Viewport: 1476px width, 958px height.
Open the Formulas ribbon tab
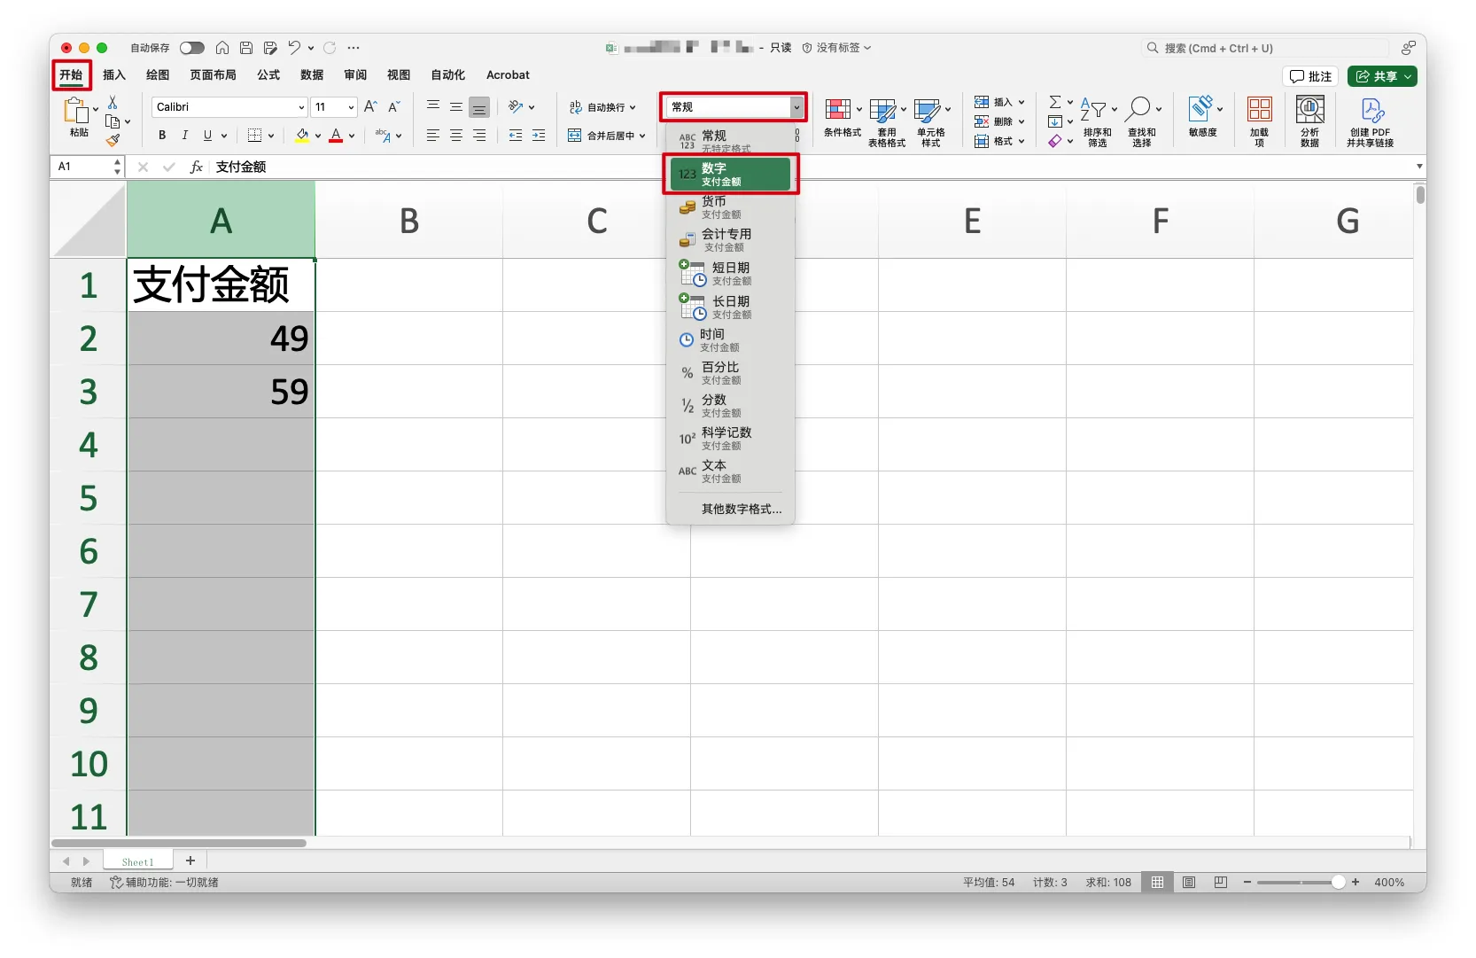pos(268,75)
